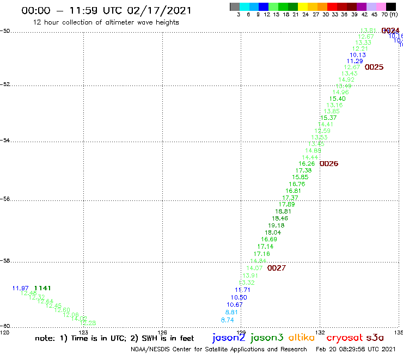The height and width of the screenshot is (354, 403).
Task: Click the title date 02/17/2021
Action: (160, 10)
